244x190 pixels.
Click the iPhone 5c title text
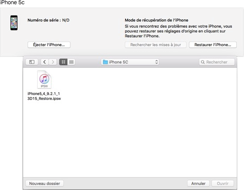tap(12, 3)
